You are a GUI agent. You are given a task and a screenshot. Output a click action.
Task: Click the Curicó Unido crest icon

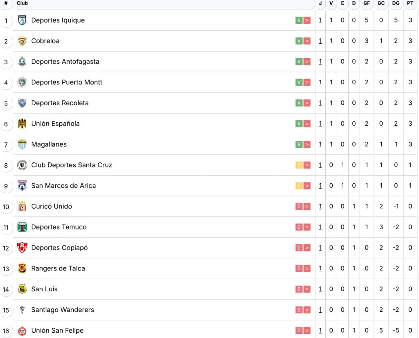pyautogui.click(x=22, y=206)
